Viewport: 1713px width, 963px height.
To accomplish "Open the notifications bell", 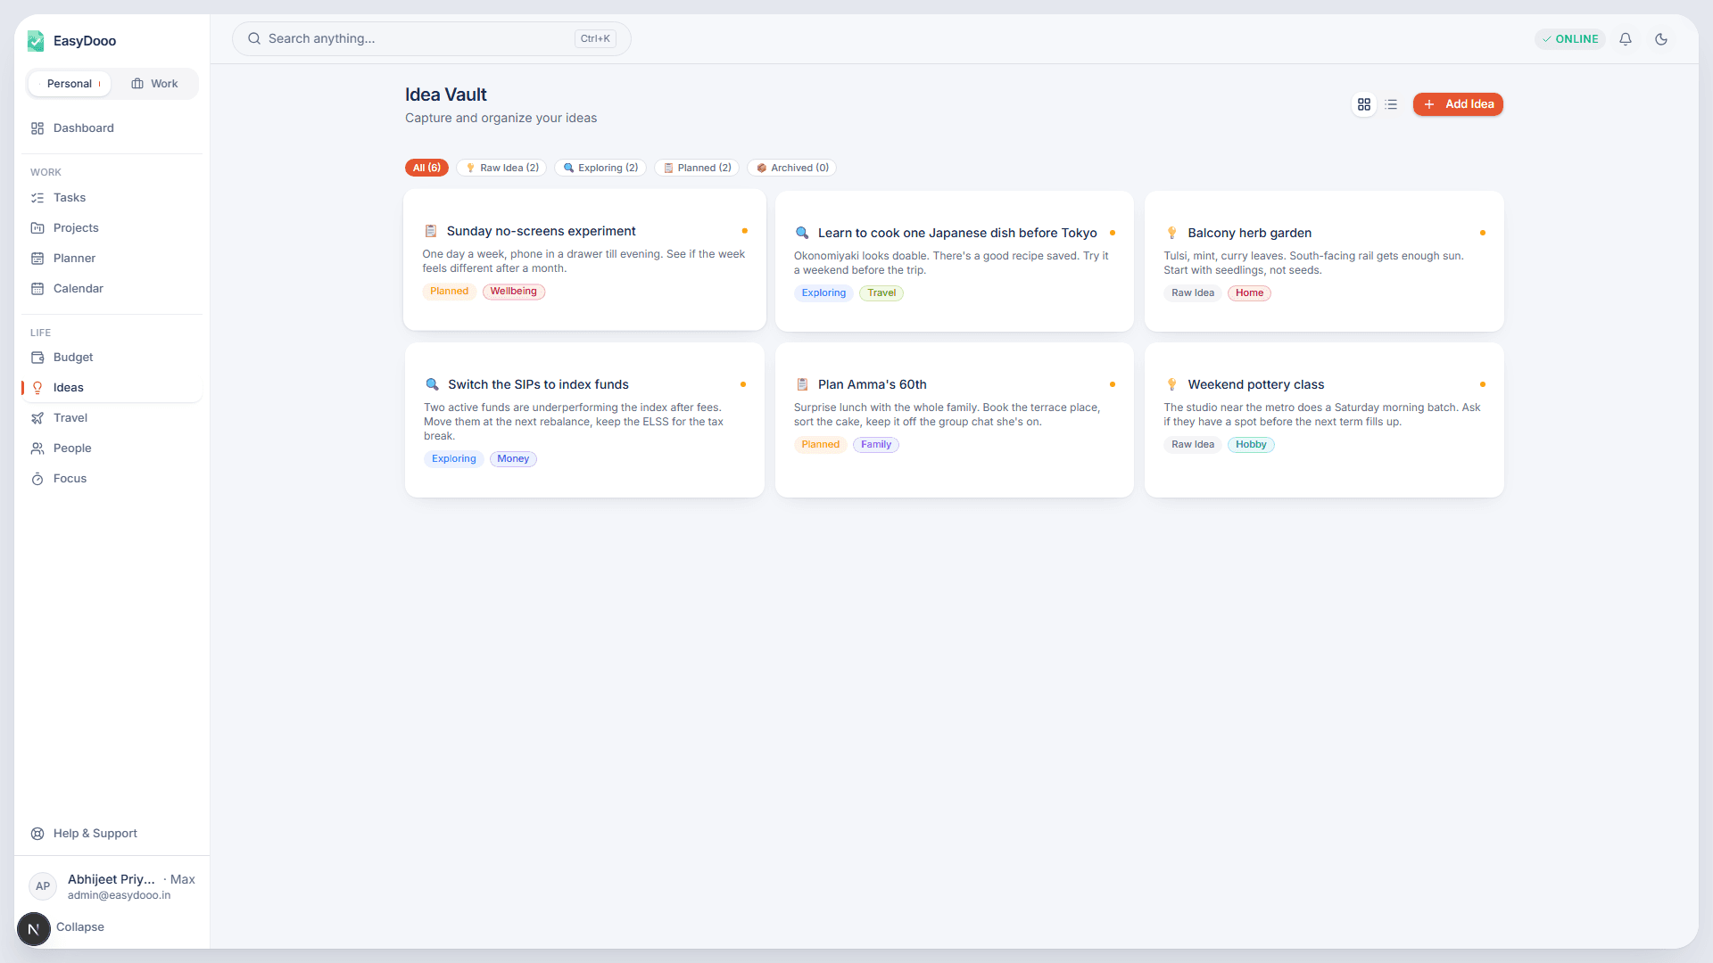I will pyautogui.click(x=1626, y=39).
